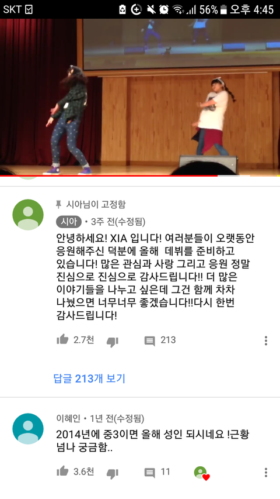Tap the pin icon beside 시아님이 고정함
This screenshot has height=499, width=280.
pyautogui.click(x=58, y=204)
